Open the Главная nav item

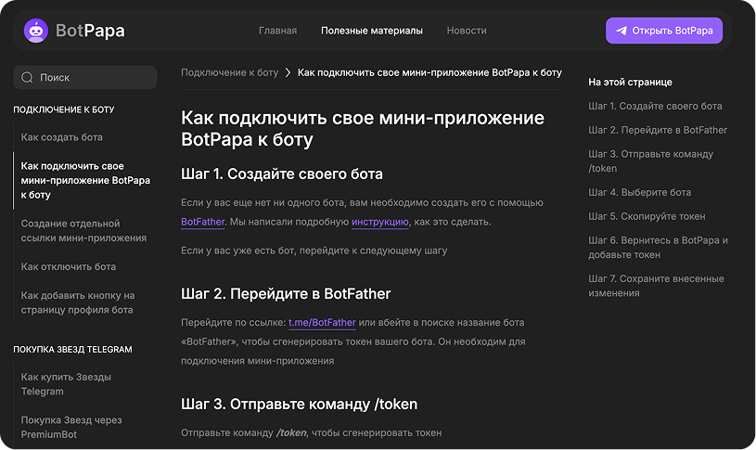277,31
